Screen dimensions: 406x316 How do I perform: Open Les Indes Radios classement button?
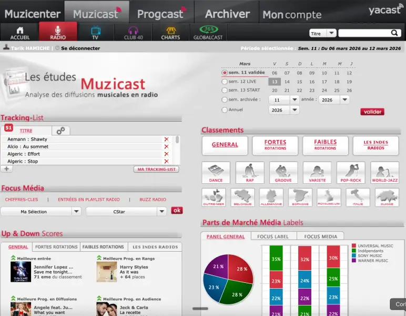[375, 145]
